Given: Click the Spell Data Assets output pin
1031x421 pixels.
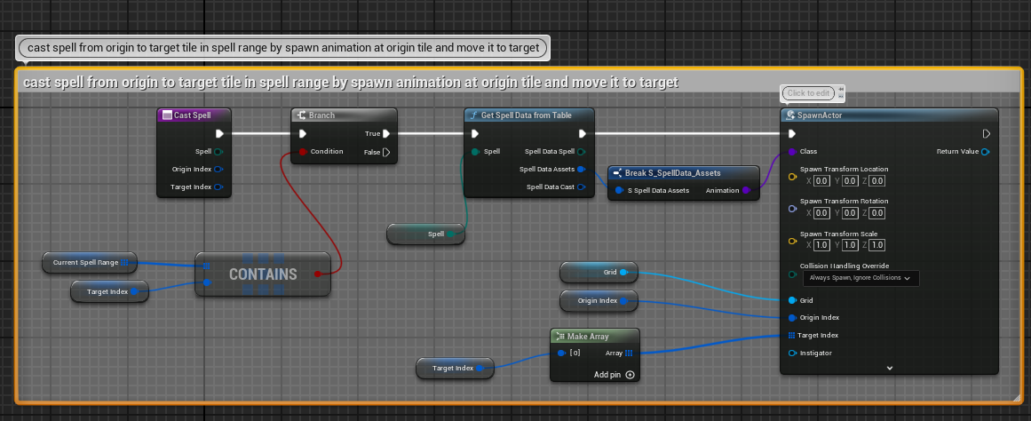Looking at the screenshot, I should point(582,169).
